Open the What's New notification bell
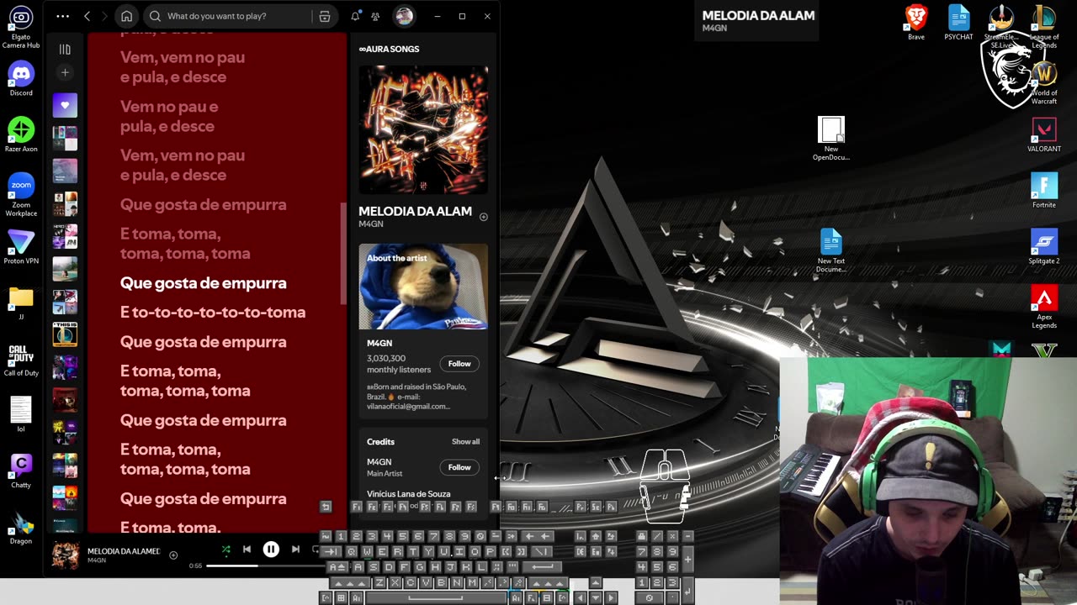1077x605 pixels. tap(355, 16)
